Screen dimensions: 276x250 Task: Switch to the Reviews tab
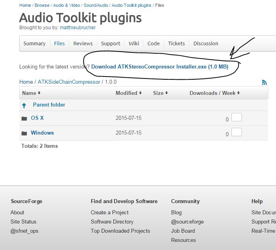tap(83, 43)
